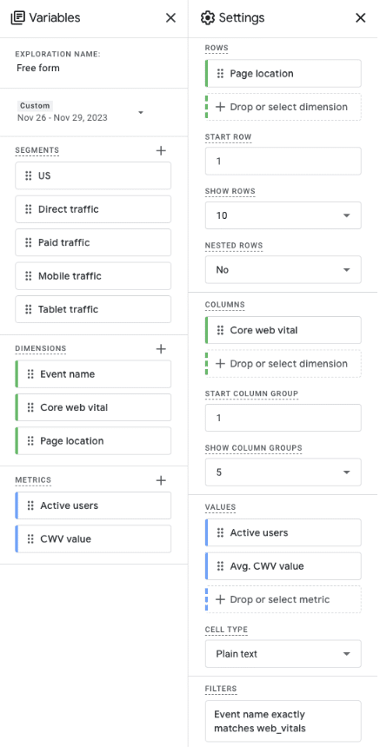
Task: Open the Show column groups dropdown
Action: click(x=283, y=472)
